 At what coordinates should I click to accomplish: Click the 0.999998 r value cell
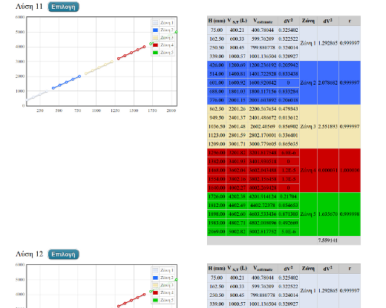(x=350, y=214)
